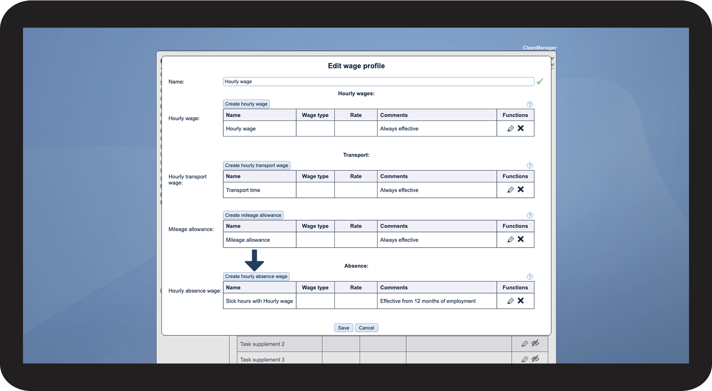Click Create hourly absence wage button
Image resolution: width=712 pixels, height=391 pixels.
click(256, 276)
